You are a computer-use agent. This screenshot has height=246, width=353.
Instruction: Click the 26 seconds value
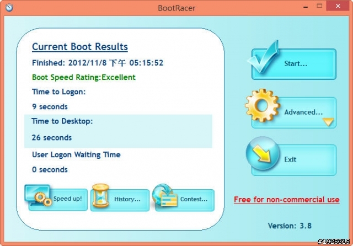[x=52, y=137]
